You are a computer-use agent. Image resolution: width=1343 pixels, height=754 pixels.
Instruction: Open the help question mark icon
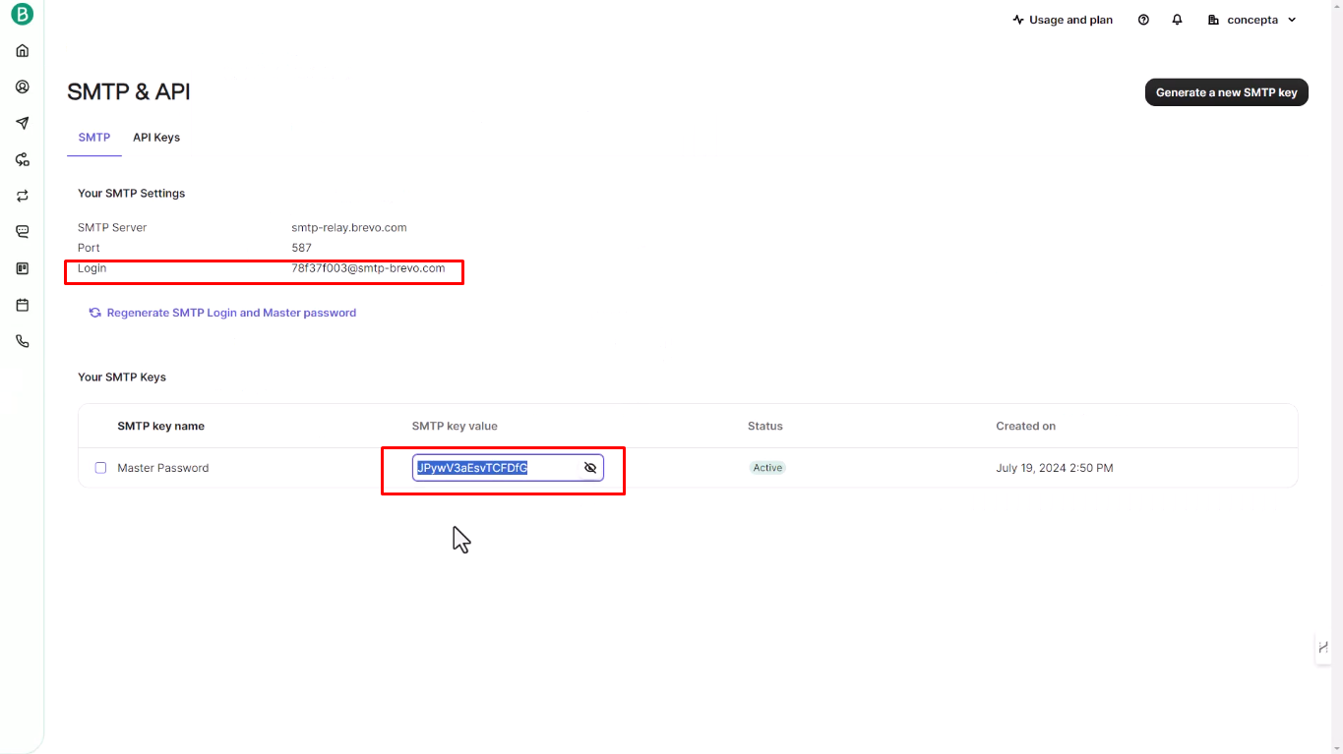click(1143, 20)
